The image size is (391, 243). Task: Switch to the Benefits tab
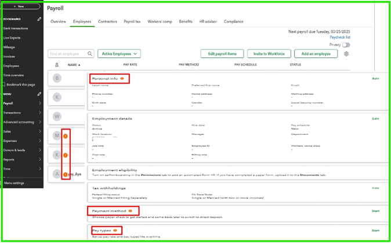coord(186,22)
